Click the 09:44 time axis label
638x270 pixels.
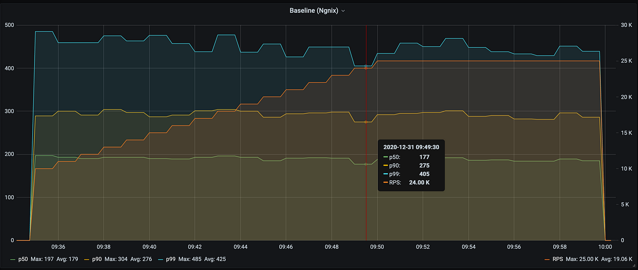(x=241, y=247)
